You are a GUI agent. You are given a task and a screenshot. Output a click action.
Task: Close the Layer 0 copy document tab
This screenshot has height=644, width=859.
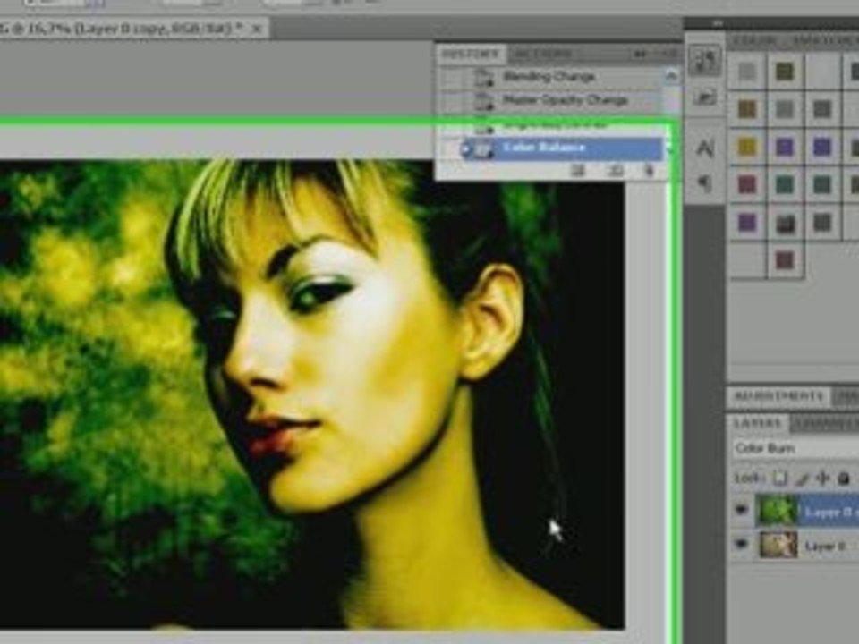(256, 29)
